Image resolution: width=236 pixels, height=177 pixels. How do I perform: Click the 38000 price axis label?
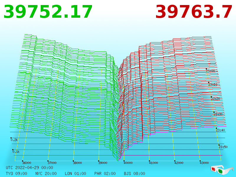[77, 163]
